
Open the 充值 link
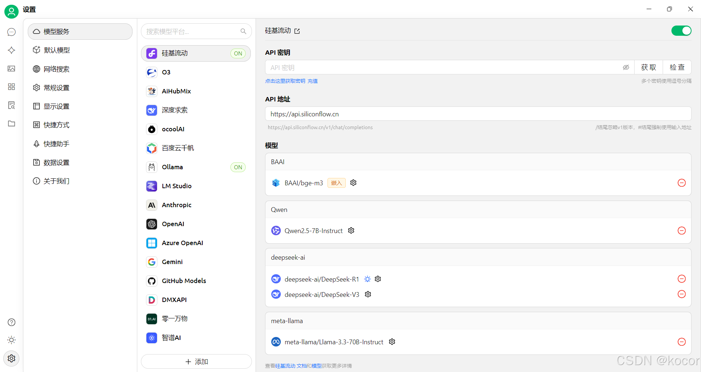[x=313, y=81]
